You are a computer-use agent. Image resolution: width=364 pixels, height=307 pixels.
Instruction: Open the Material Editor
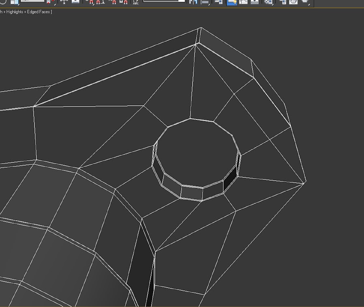pyautogui.click(x=268, y=2)
